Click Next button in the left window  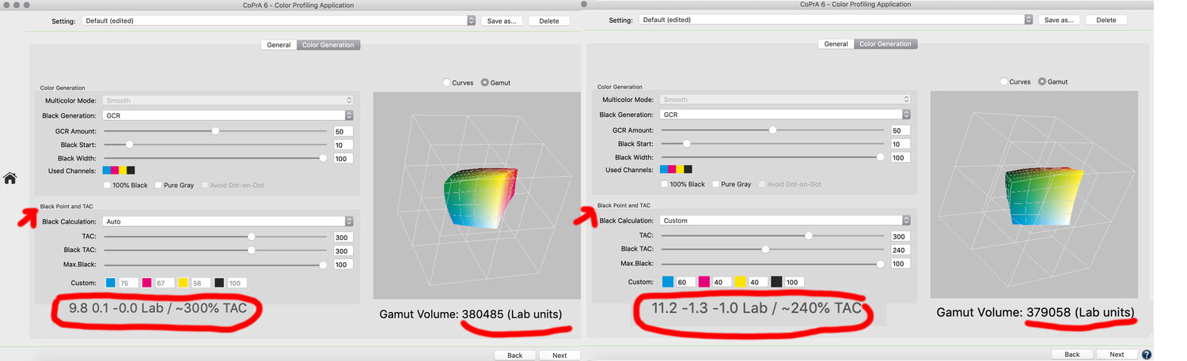559,355
